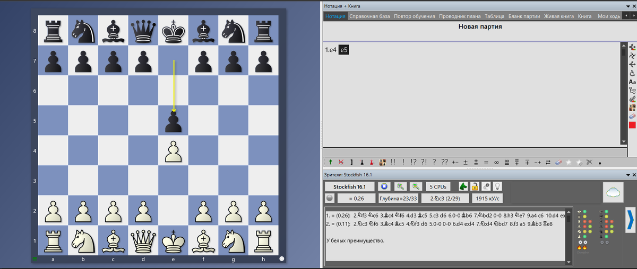Insert the '−+' black winning evaluation symbol
The image size is (637, 269).
coord(538,162)
